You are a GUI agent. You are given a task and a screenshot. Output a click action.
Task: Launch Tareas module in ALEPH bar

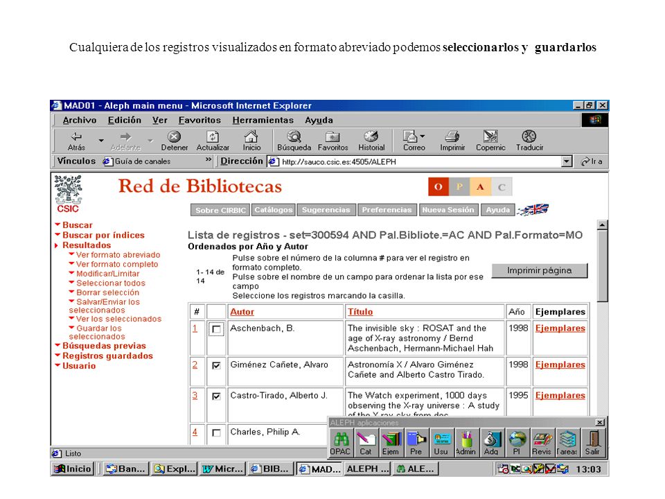coord(567,443)
